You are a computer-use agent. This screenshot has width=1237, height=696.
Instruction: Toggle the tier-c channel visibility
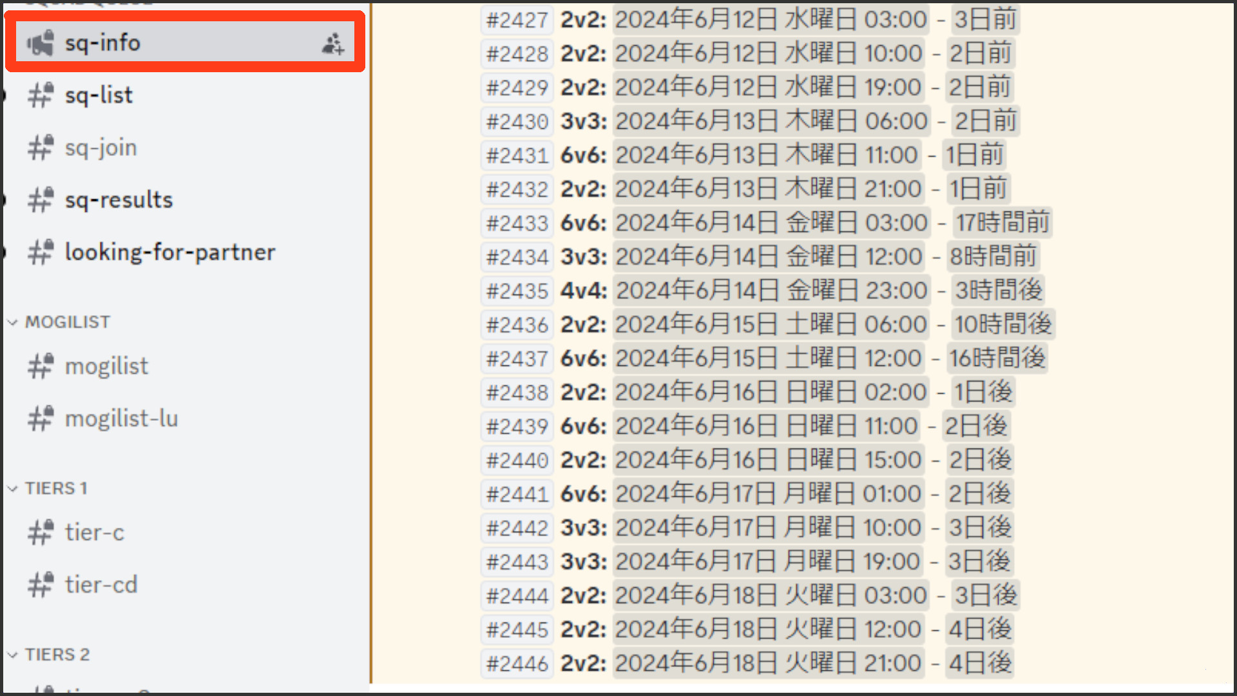(x=96, y=532)
